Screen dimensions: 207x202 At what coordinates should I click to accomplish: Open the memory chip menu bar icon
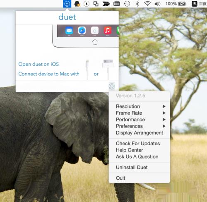coord(116,4)
